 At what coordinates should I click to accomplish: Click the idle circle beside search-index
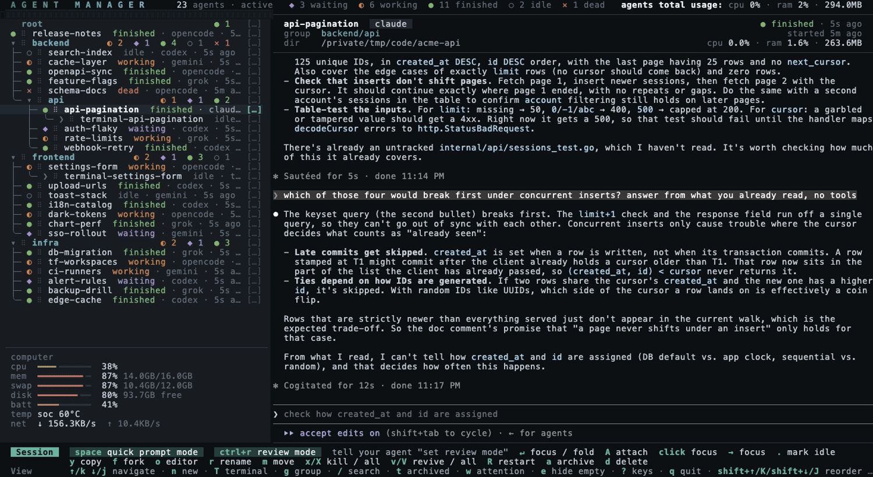pyautogui.click(x=29, y=53)
